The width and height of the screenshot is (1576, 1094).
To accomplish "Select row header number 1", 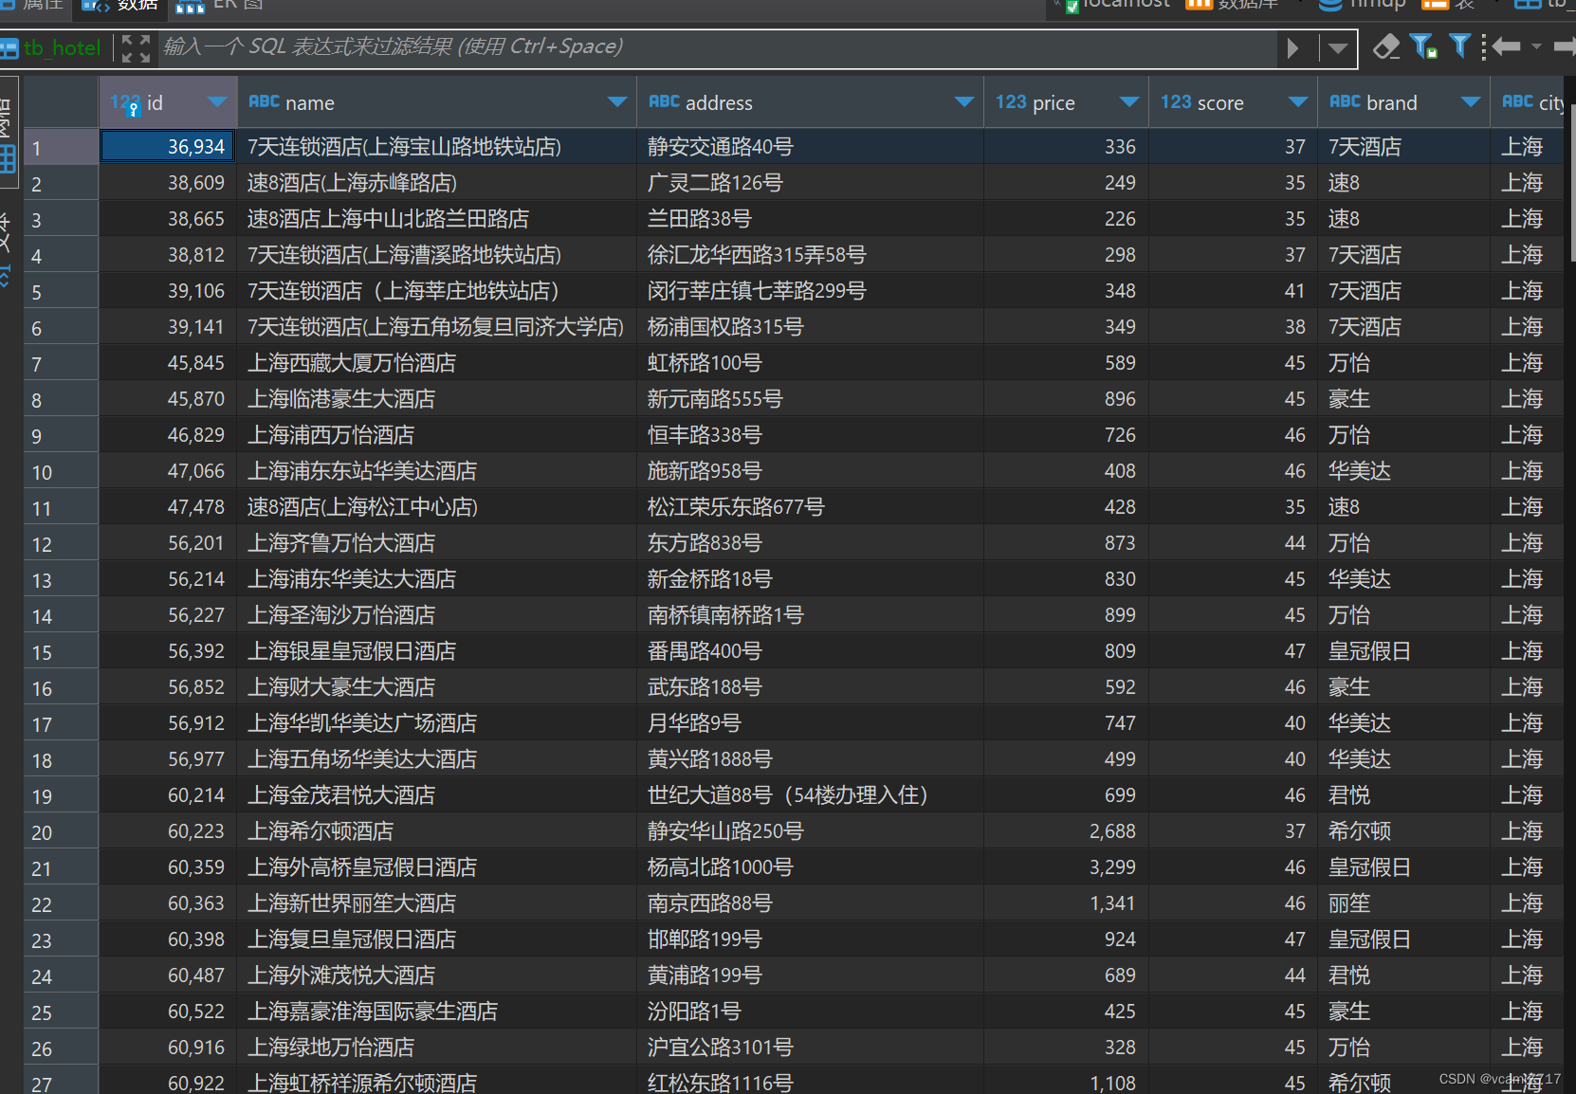I will [x=61, y=148].
